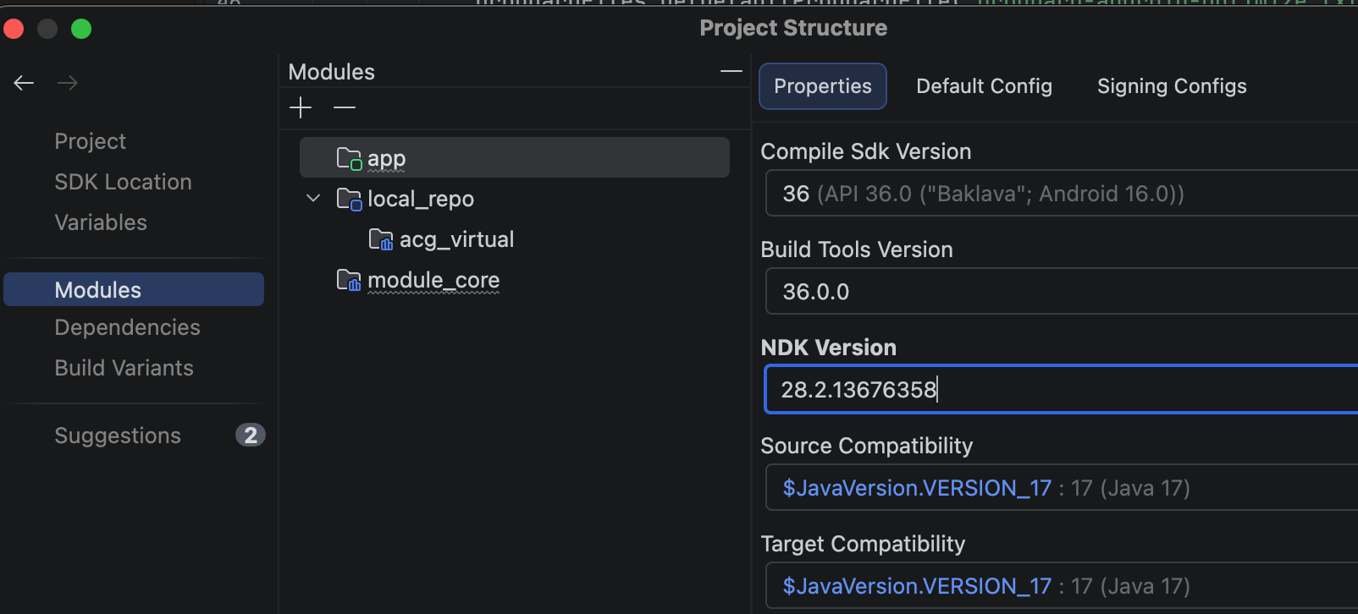Collapse the Modules panel with hide icon
This screenshot has width=1358, height=614.
coord(731,71)
